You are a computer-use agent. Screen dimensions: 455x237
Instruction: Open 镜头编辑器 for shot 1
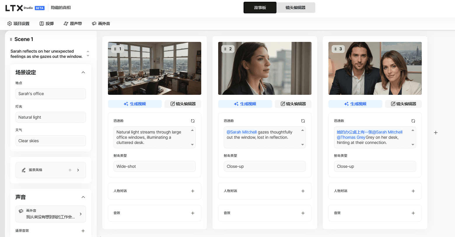[x=183, y=104]
